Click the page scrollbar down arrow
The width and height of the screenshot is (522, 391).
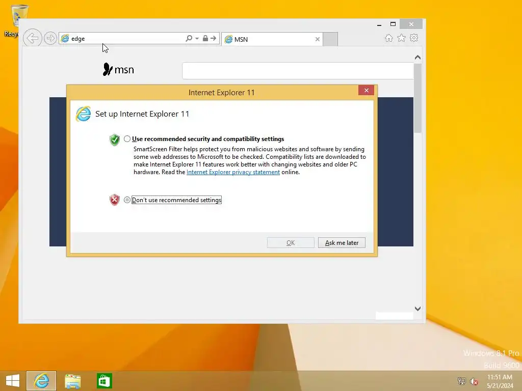click(417, 309)
